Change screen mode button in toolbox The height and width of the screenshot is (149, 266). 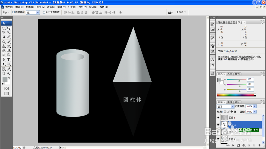tap(6, 93)
